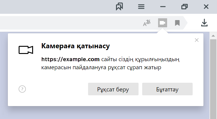
Task: Open the browser hamburger main menu
Action: tap(141, 7)
